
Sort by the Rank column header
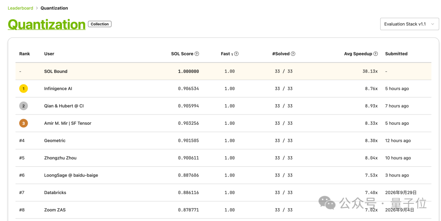(24, 54)
